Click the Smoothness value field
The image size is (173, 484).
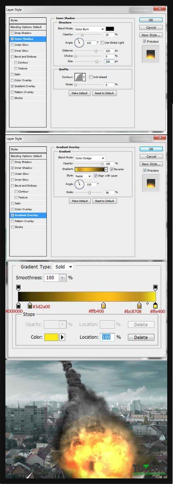point(52,278)
